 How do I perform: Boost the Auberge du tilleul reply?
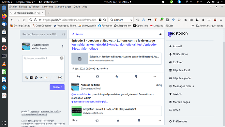click(97, 120)
